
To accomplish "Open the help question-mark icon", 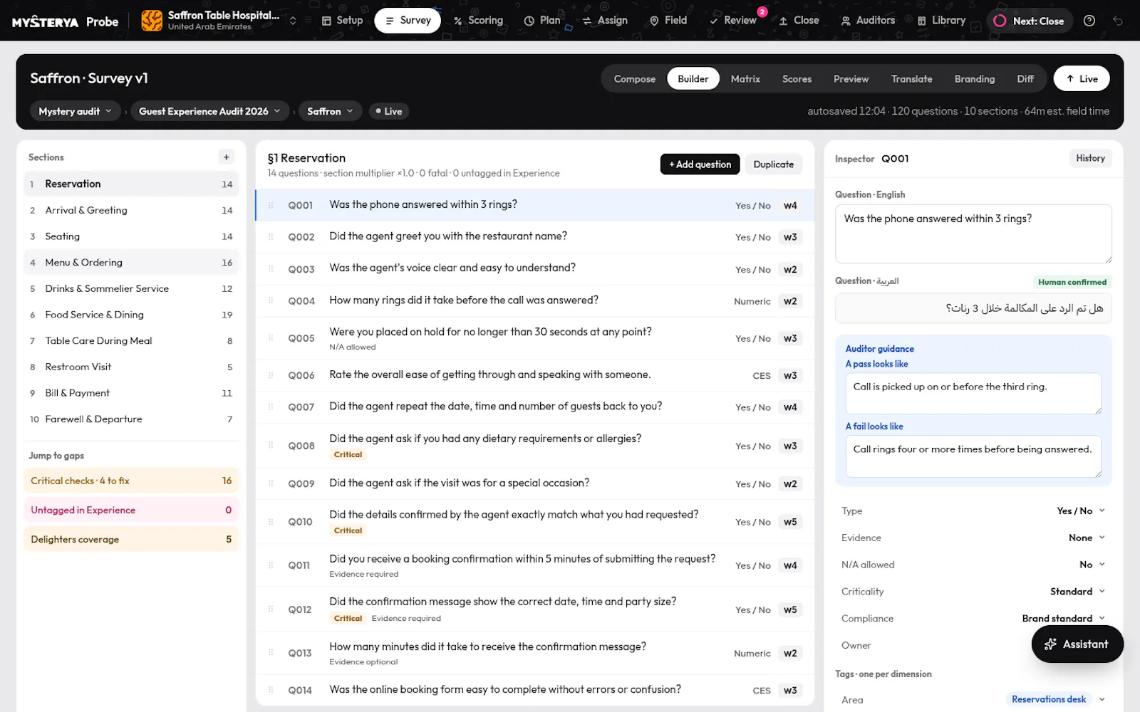I will click(x=1089, y=21).
